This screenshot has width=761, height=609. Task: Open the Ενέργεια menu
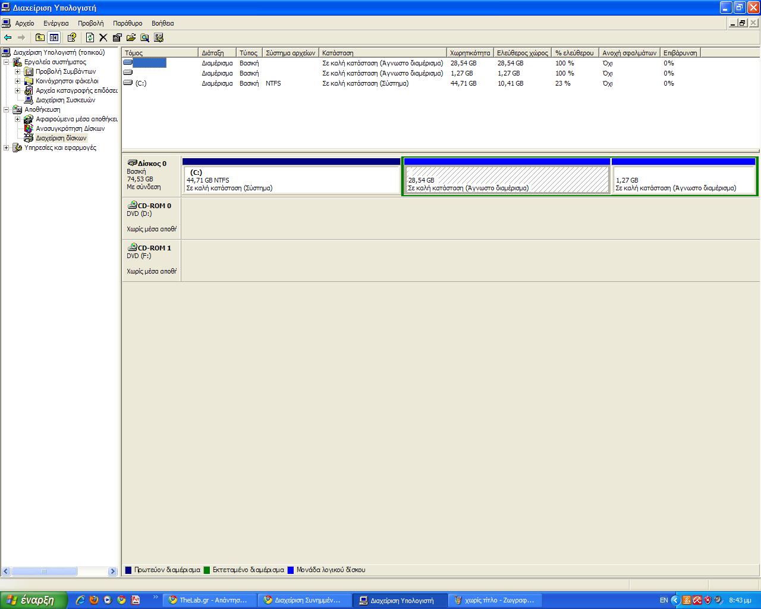pyautogui.click(x=56, y=23)
